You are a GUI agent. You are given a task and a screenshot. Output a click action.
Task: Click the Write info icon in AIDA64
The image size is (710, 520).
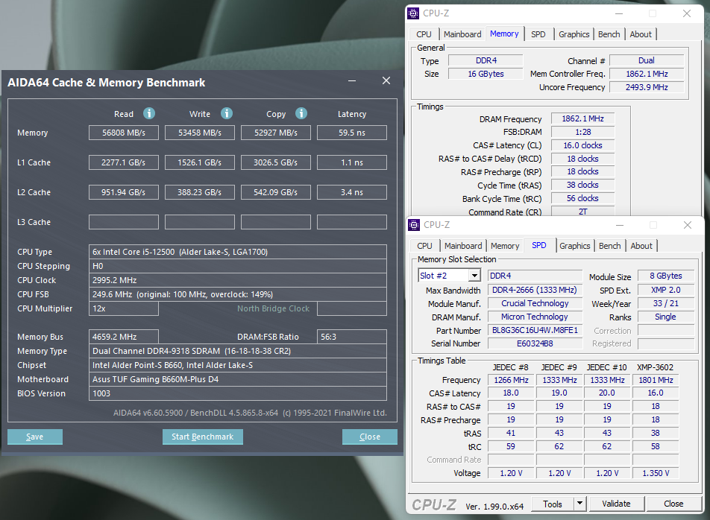coord(227,113)
